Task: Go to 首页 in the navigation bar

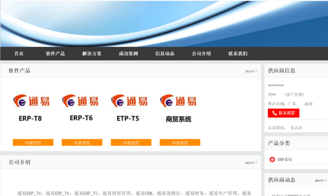Action: coord(19,54)
